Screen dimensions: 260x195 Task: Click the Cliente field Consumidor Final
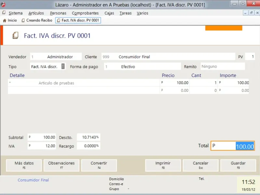pos(168,57)
